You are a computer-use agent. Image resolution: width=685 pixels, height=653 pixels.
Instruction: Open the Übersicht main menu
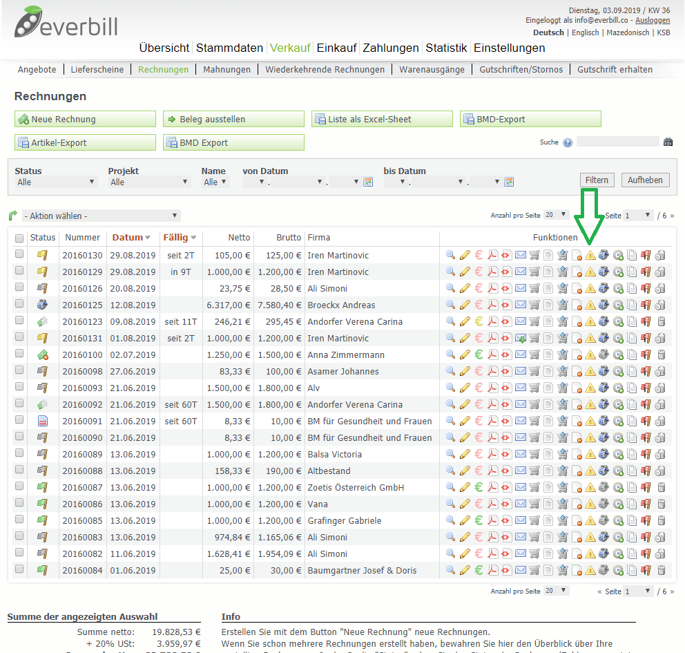[x=164, y=48]
